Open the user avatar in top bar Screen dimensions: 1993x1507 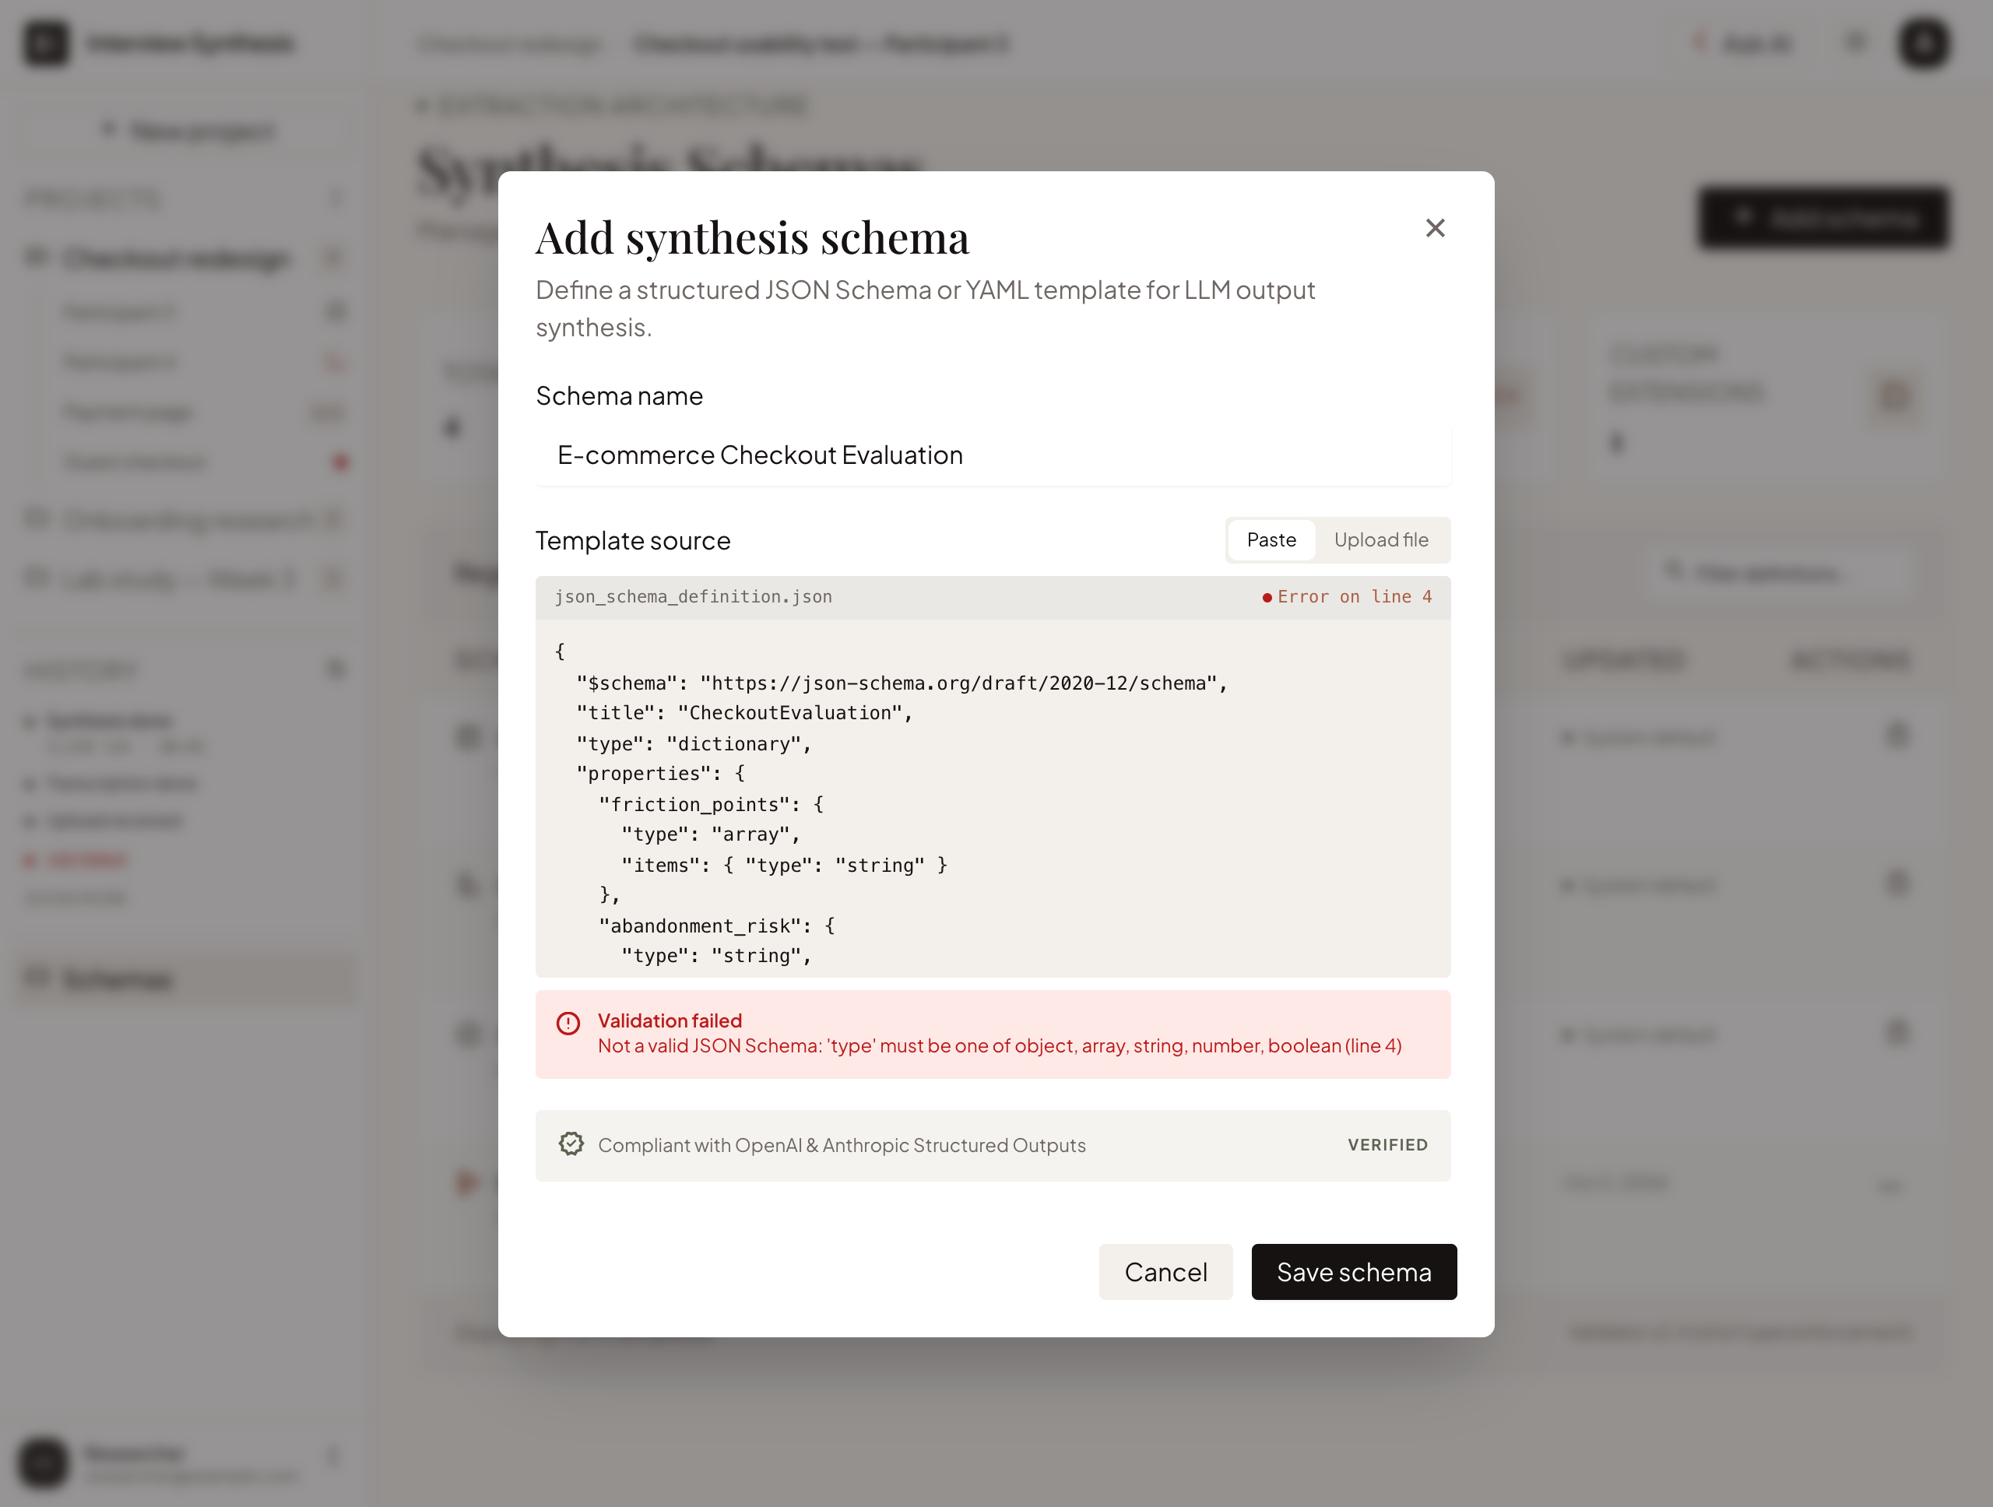tap(1924, 42)
